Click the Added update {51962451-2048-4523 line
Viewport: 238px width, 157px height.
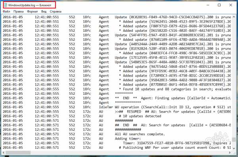(117, 22)
